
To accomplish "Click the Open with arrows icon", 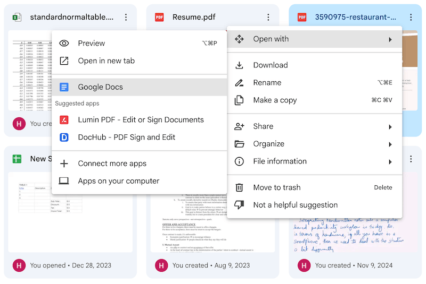I will (x=239, y=39).
